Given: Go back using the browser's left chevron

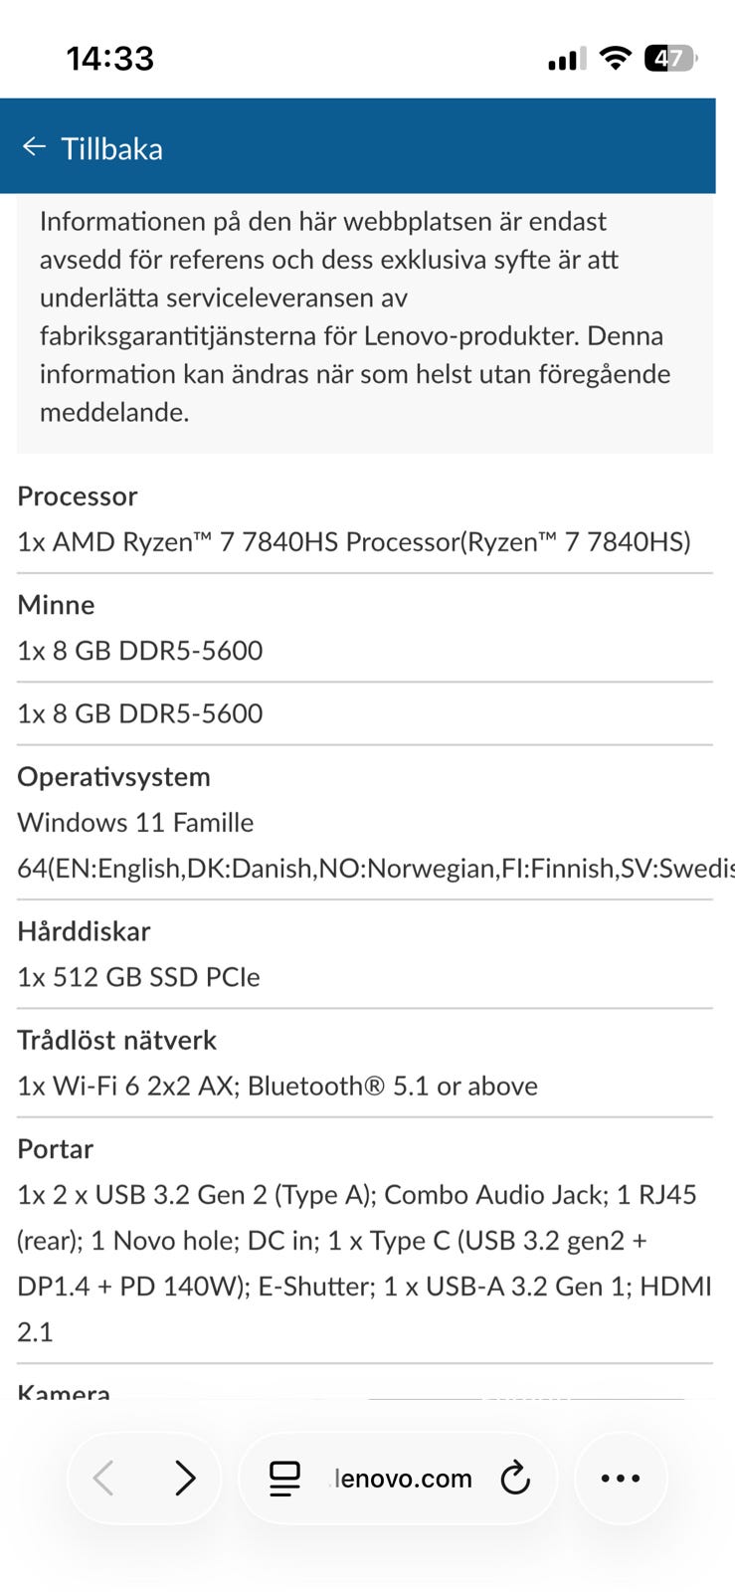Looking at the screenshot, I should click(x=103, y=1478).
